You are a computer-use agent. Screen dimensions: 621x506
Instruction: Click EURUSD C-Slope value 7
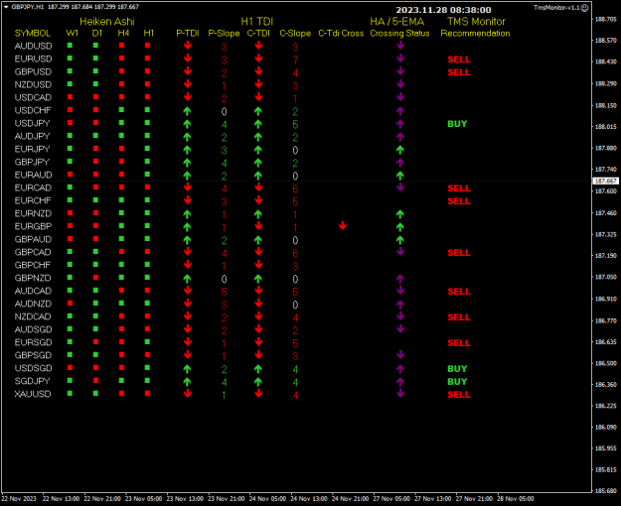295,60
